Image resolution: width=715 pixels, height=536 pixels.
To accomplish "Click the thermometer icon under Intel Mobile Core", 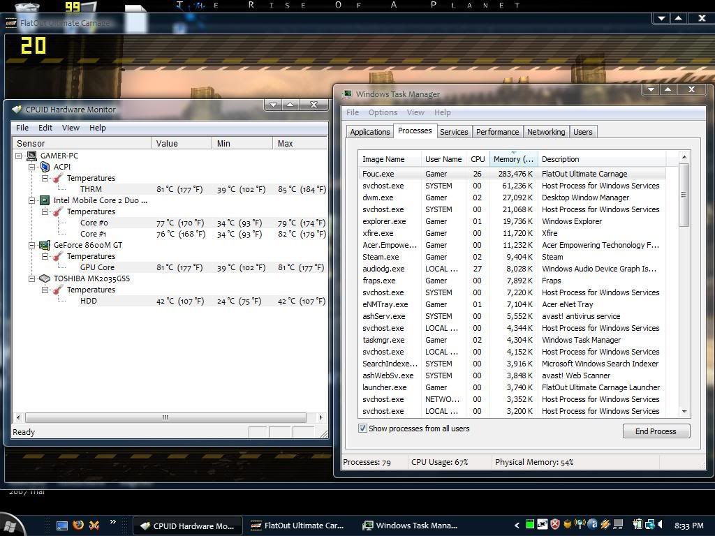I will (58, 211).
